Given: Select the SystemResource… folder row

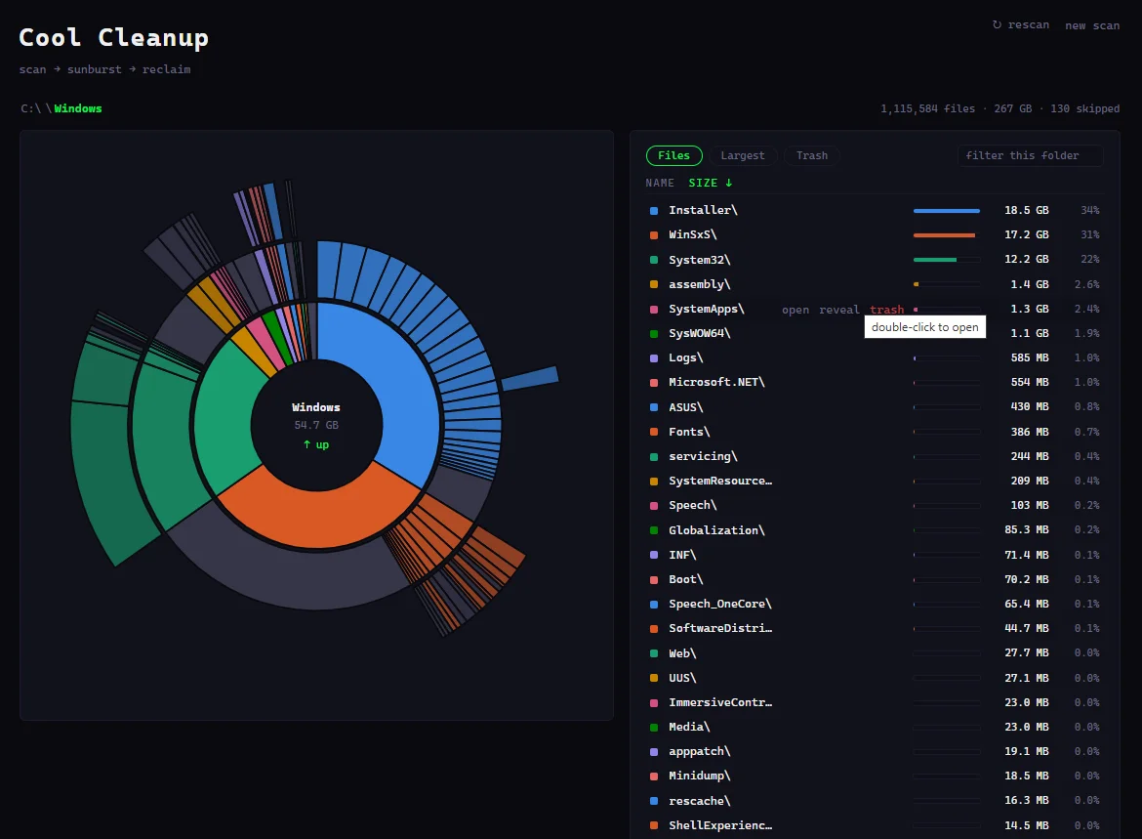Looking at the screenshot, I should click(x=874, y=482).
